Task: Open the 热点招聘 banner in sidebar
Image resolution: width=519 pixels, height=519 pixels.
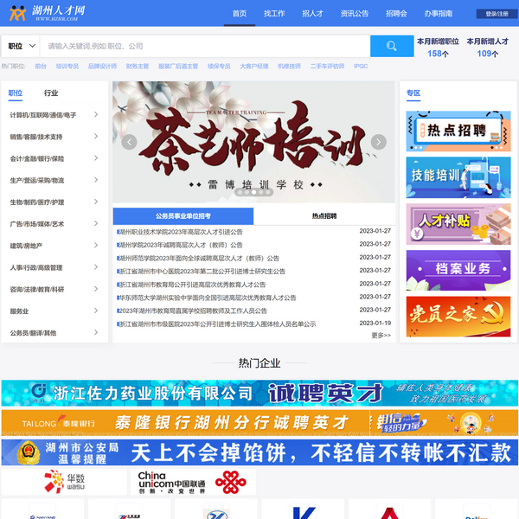Action: pyautogui.click(x=458, y=128)
